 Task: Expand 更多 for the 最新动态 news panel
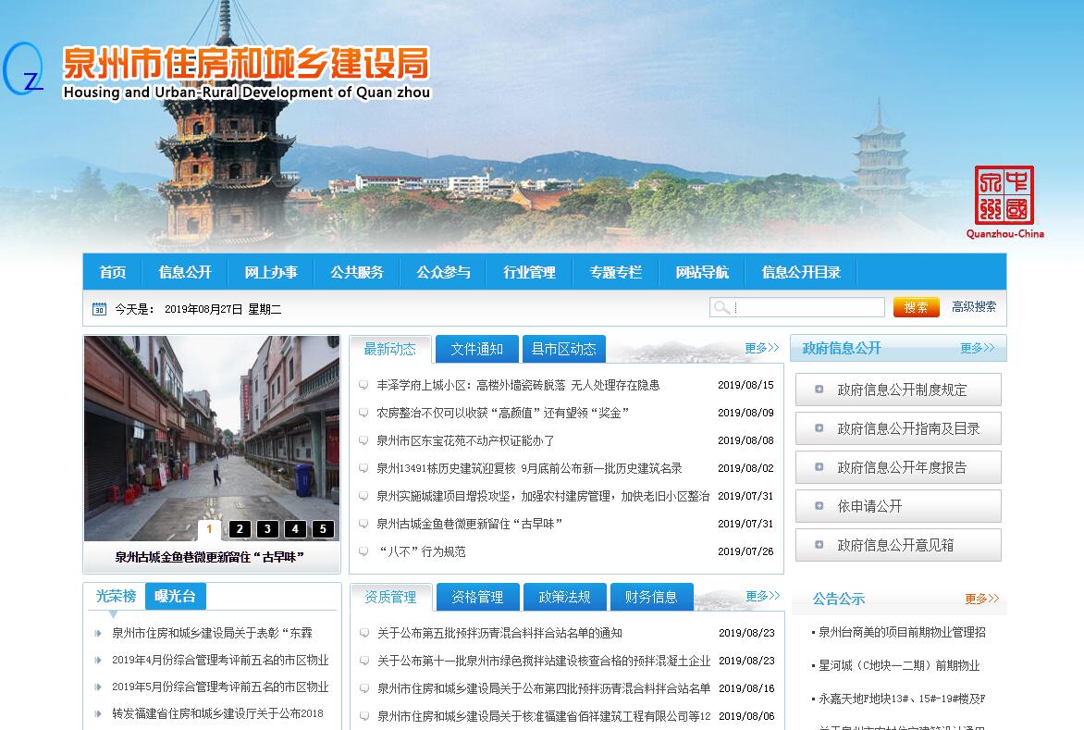point(762,348)
